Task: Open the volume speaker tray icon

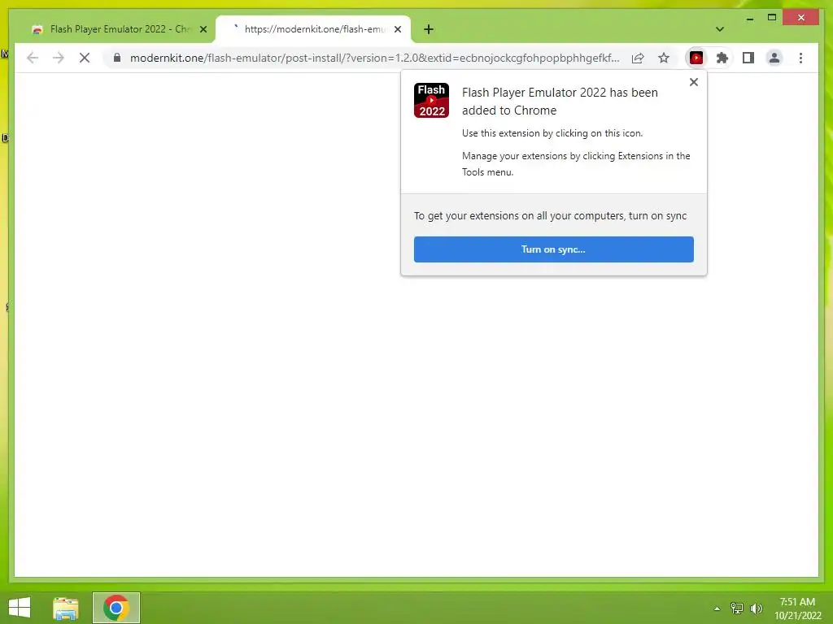Action: point(756,608)
